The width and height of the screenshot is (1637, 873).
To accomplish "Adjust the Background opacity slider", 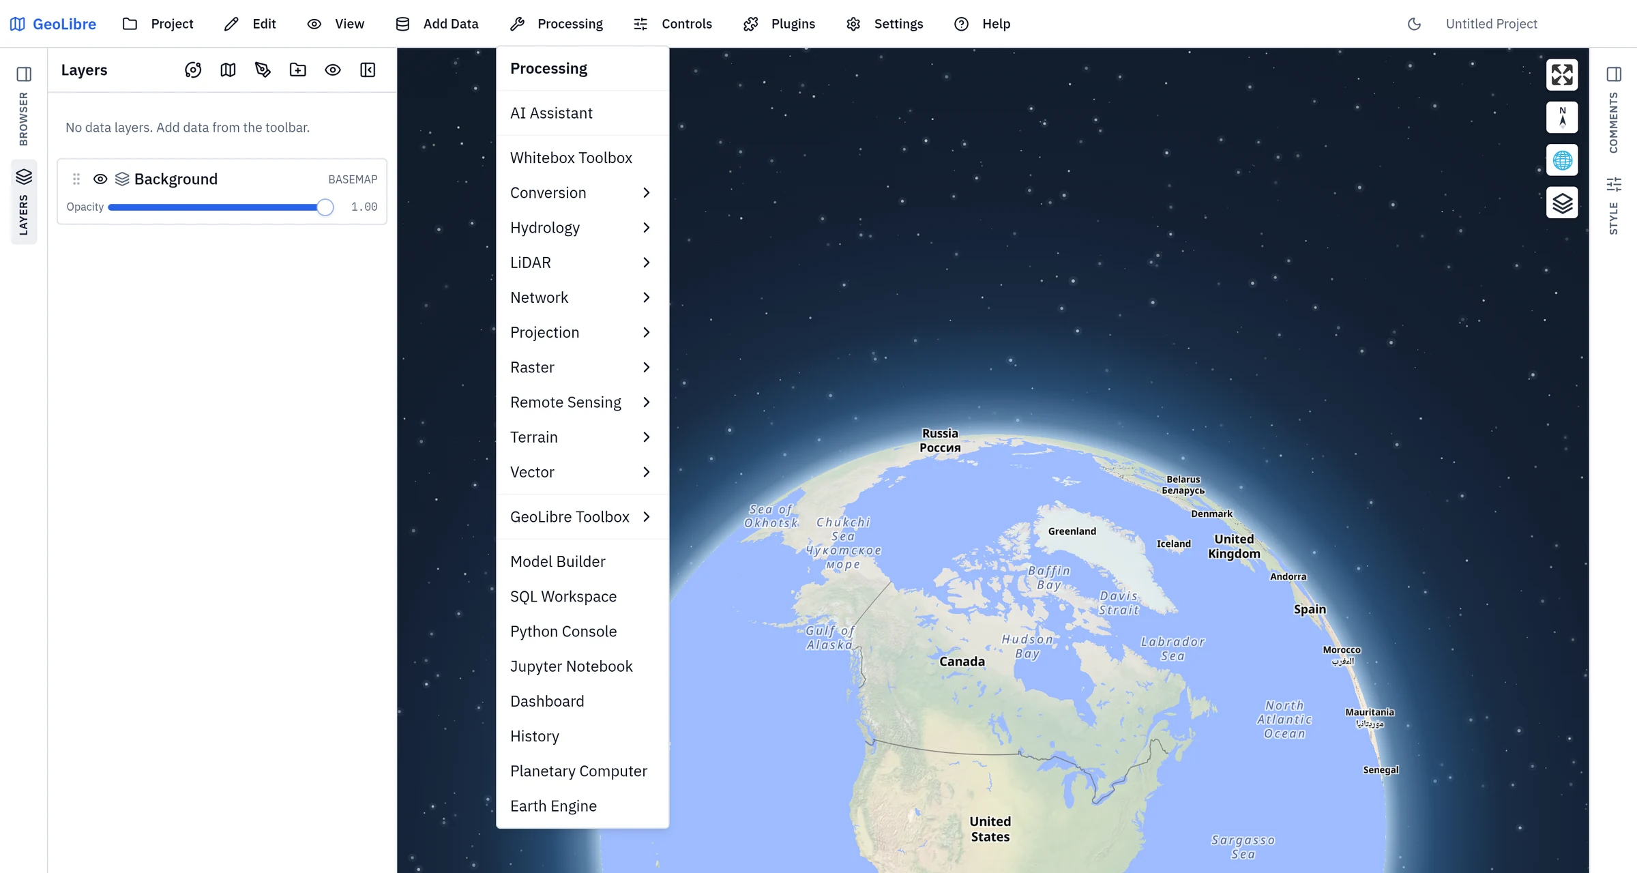I will (x=220, y=207).
